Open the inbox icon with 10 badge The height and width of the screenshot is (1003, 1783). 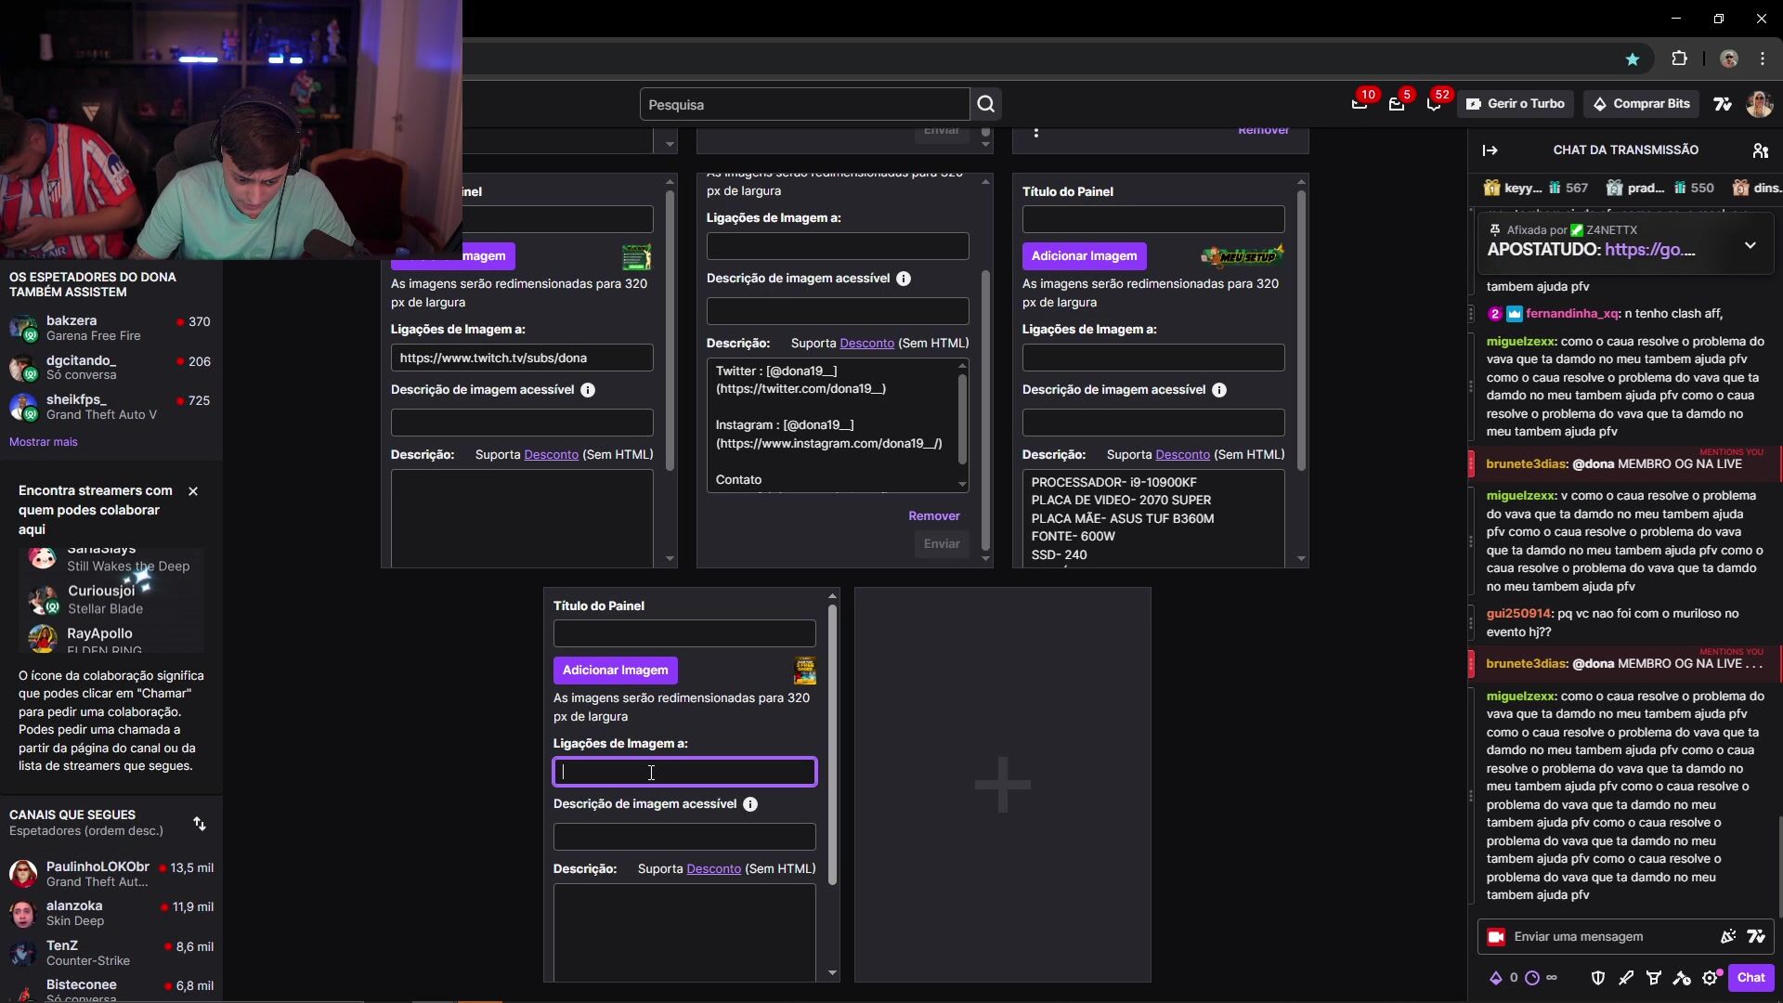tap(1360, 104)
